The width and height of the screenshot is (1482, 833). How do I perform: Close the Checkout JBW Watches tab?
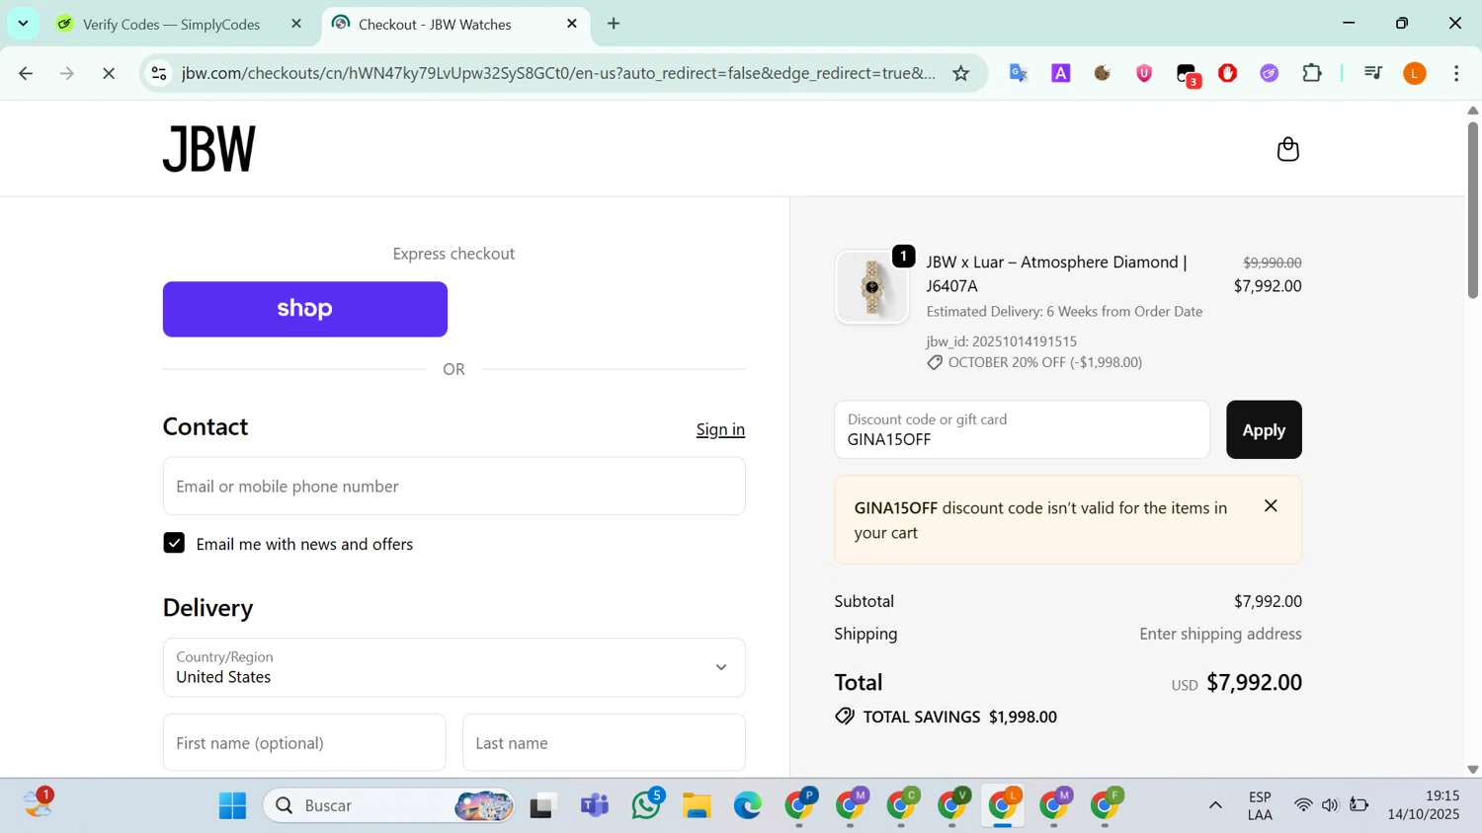point(572,24)
